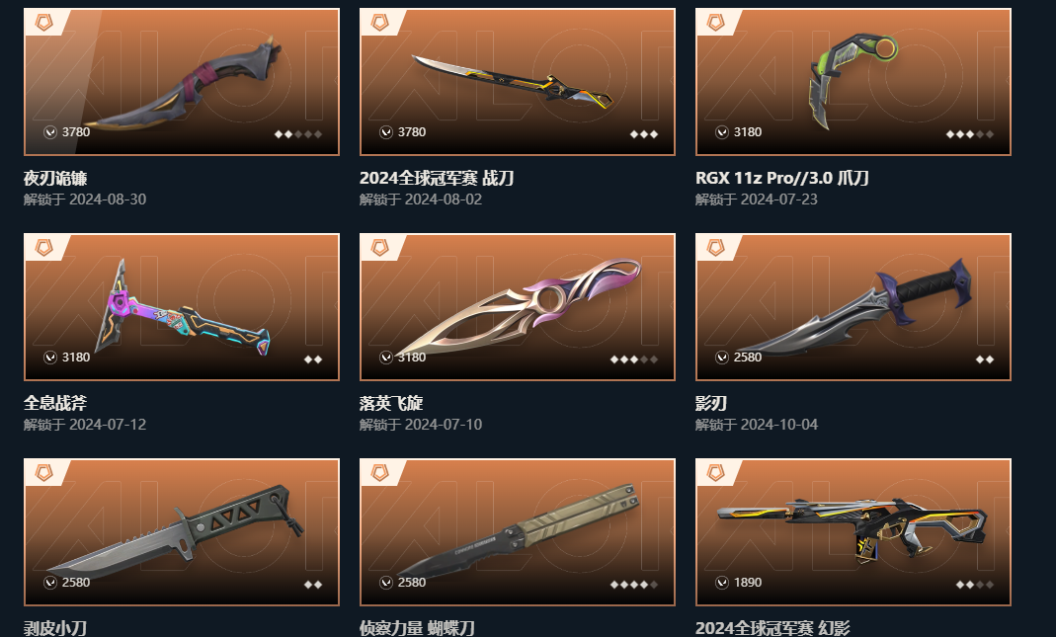Select the 侦察力量 蝴蝶刀 butterfly knife image
Viewport: 1056px width, 637px height.
tap(518, 532)
